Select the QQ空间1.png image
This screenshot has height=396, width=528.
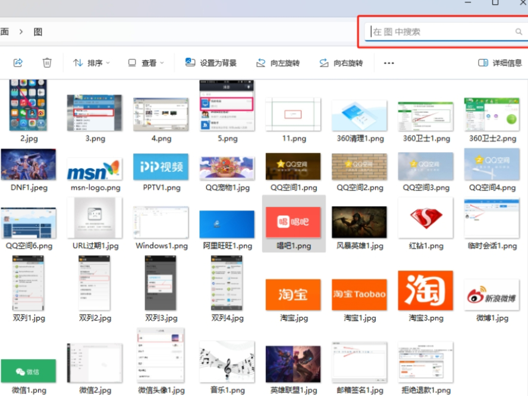pyautogui.click(x=293, y=166)
